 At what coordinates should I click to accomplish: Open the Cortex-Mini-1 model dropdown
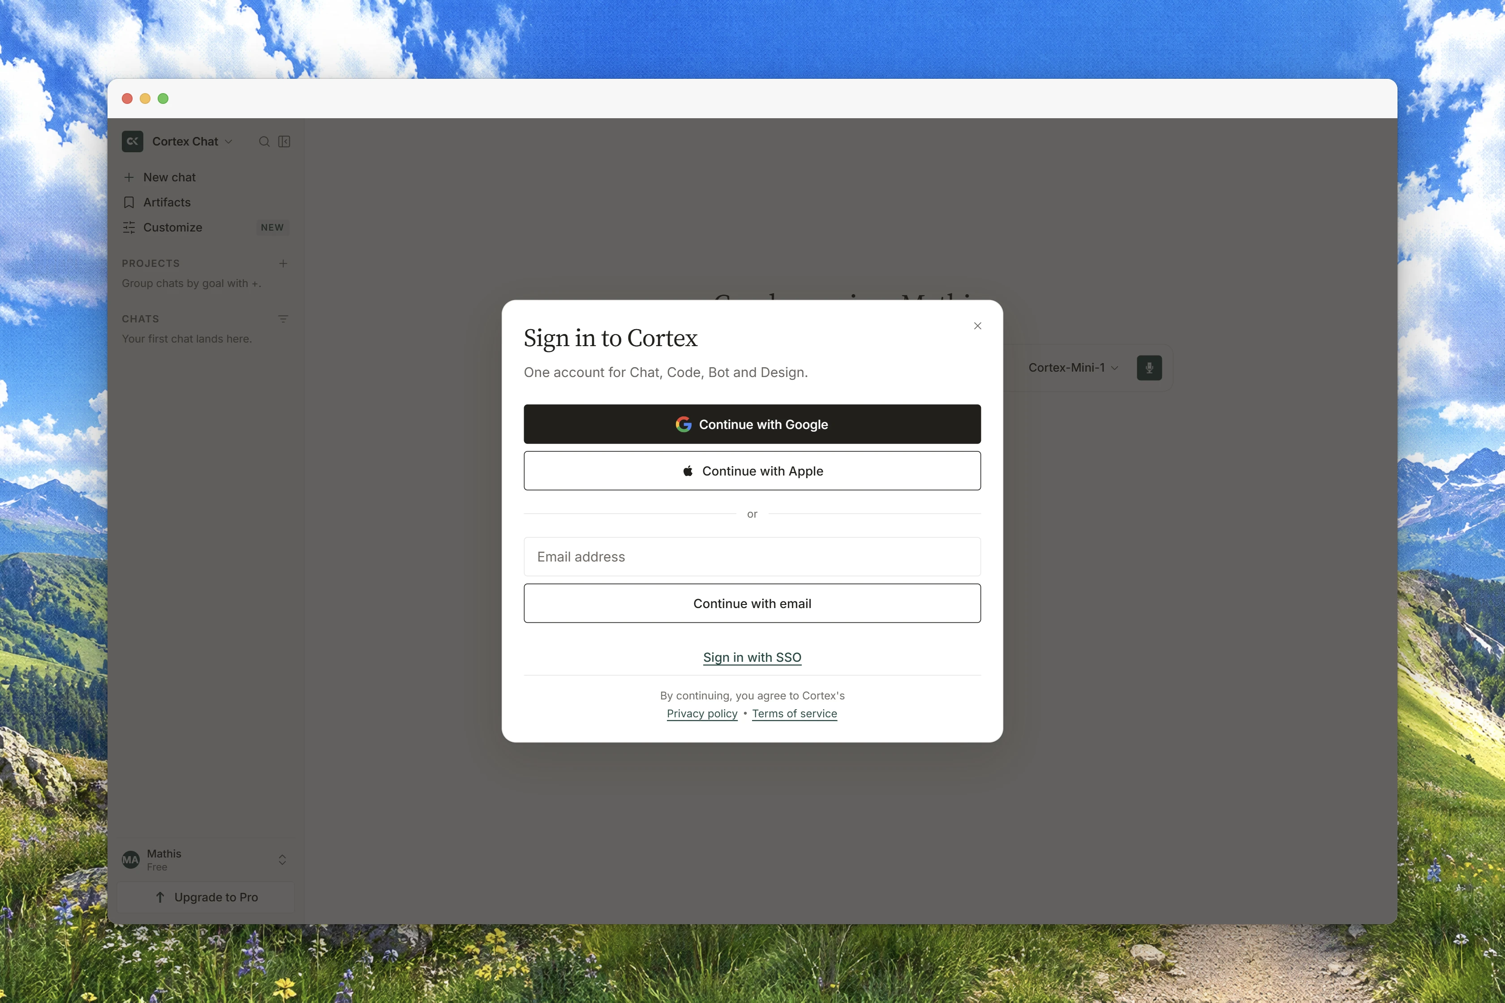1073,368
